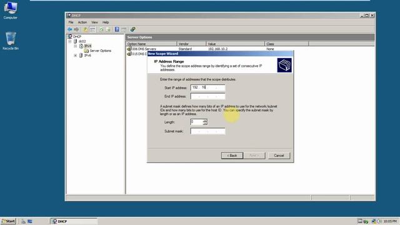
Task: Open the File menu
Action: [71, 22]
